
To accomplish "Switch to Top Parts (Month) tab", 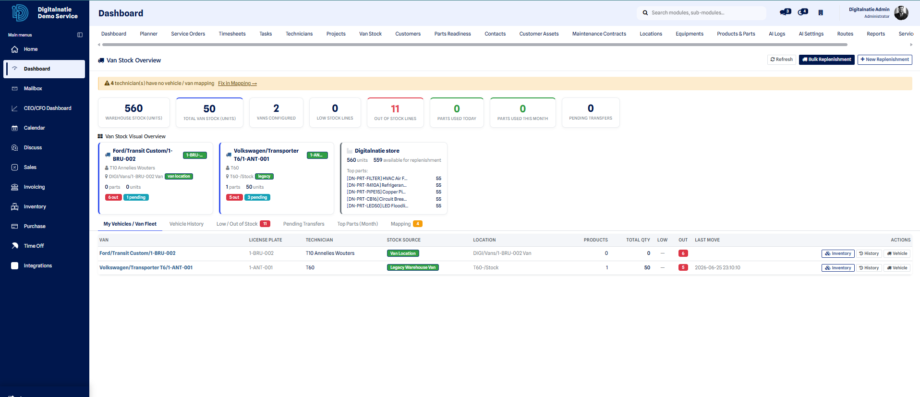I will point(357,224).
